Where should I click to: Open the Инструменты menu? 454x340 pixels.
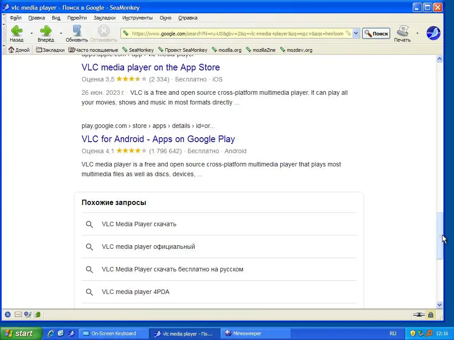(x=137, y=18)
